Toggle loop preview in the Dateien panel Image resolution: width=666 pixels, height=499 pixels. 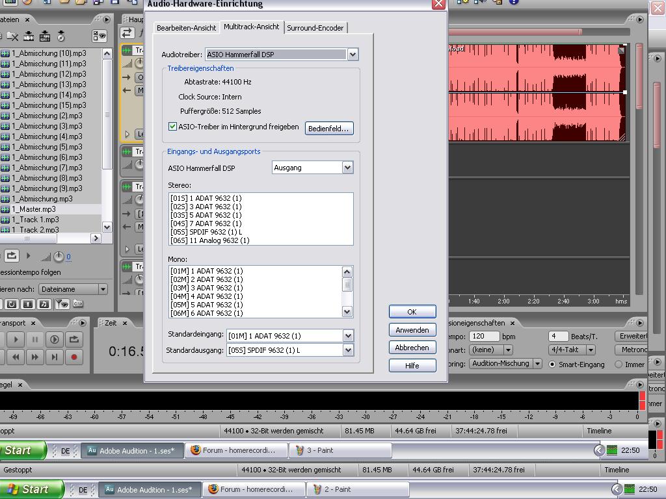[x=12, y=255]
